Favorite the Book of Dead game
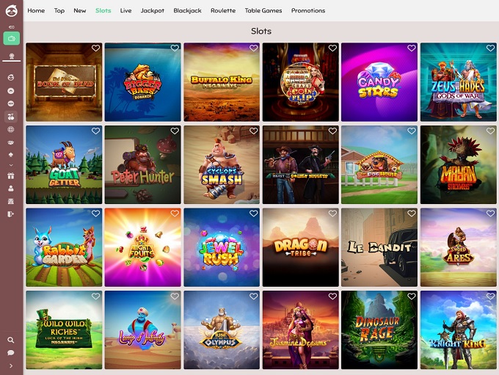Viewport: 499px width, 375px height. pos(96,48)
